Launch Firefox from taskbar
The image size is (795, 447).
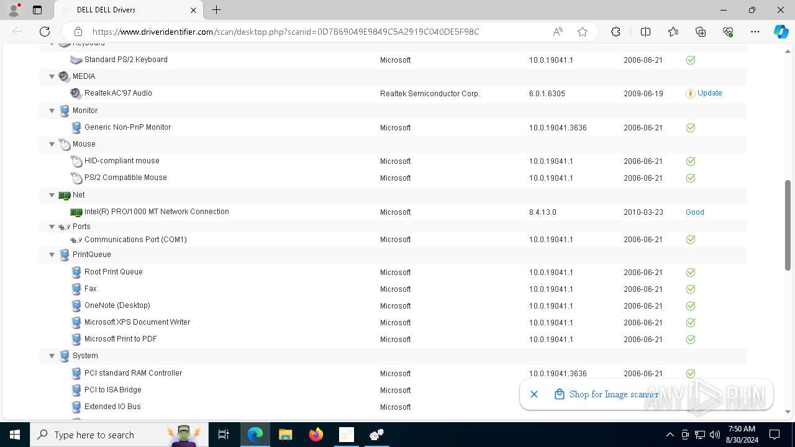pos(316,435)
